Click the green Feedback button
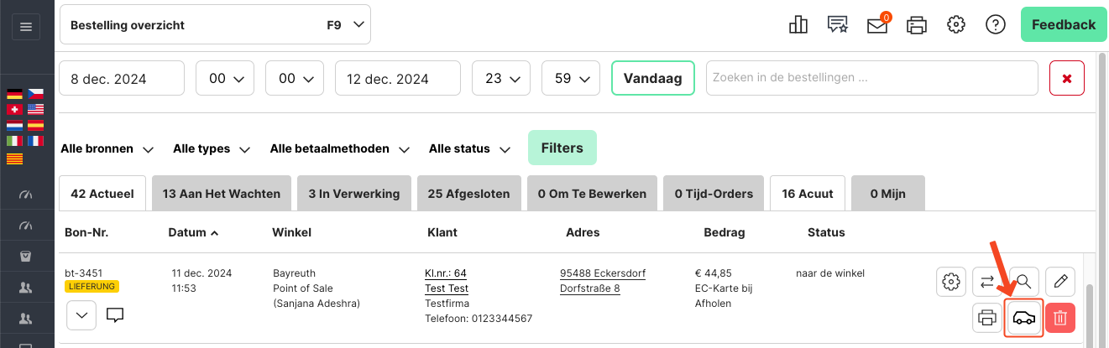 (x=1063, y=24)
